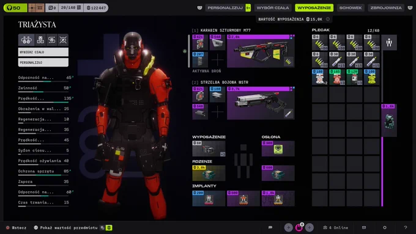Open the Personalizuj tab in top navigation

coord(225,8)
